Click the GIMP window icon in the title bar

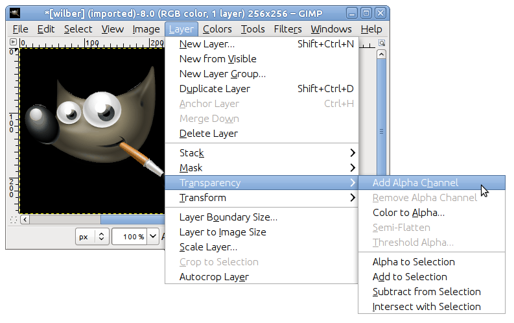coord(16,13)
